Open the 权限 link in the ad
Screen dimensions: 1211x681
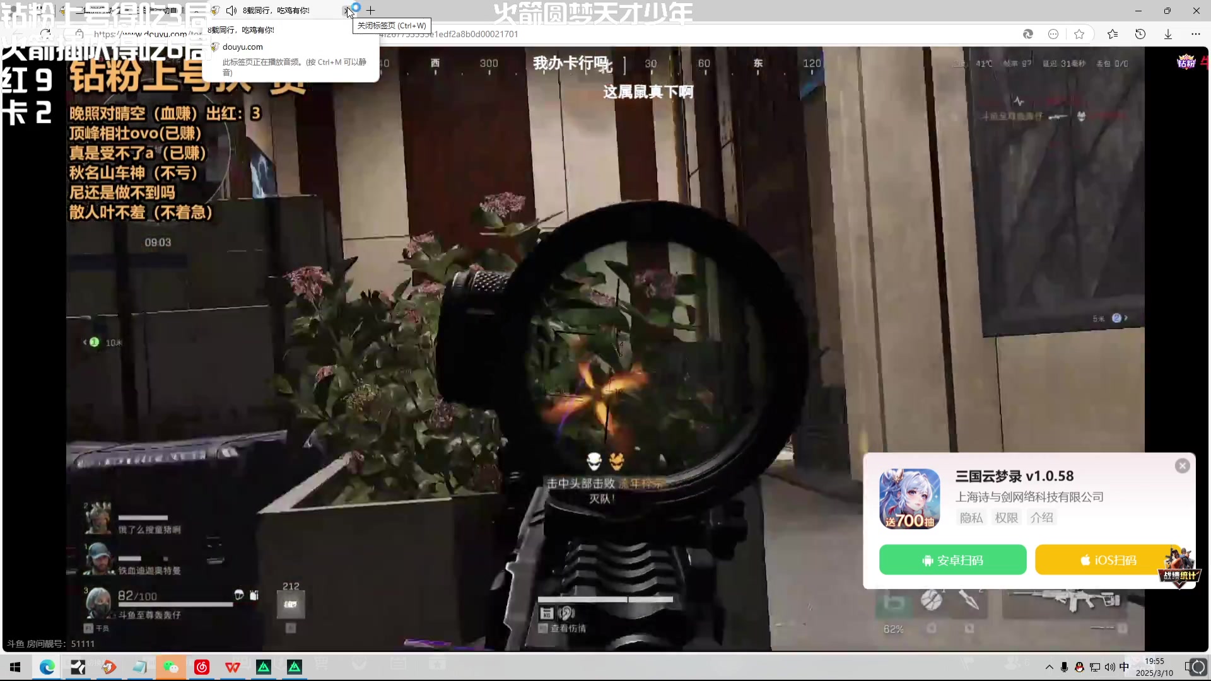pyautogui.click(x=1007, y=518)
